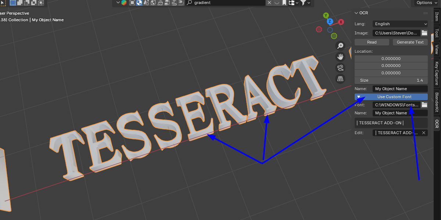Choose the Invert Selection mode icon
The width and height of the screenshot is (441, 220).
pyautogui.click(x=33, y=3)
